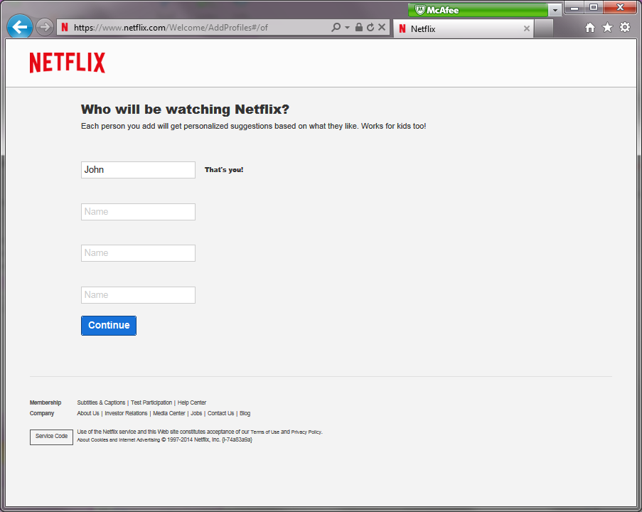Open the Privacy Policy link
Viewport: 642px width, 512px height.
306,432
